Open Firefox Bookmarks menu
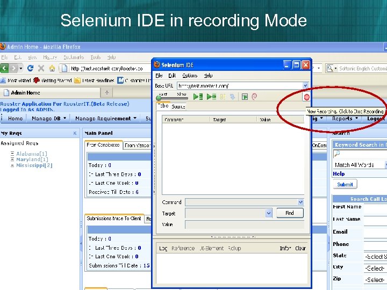Viewport: 387px width, 290px height. pyautogui.click(x=74, y=57)
